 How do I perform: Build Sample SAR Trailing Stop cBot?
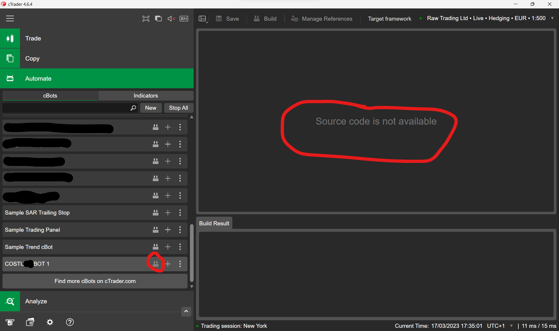(155, 213)
